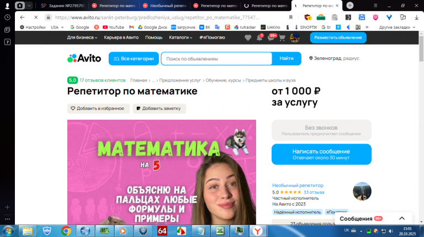This screenshot has height=237, width=424.
Task: Open the Avito shopping cart
Action: 282,38
